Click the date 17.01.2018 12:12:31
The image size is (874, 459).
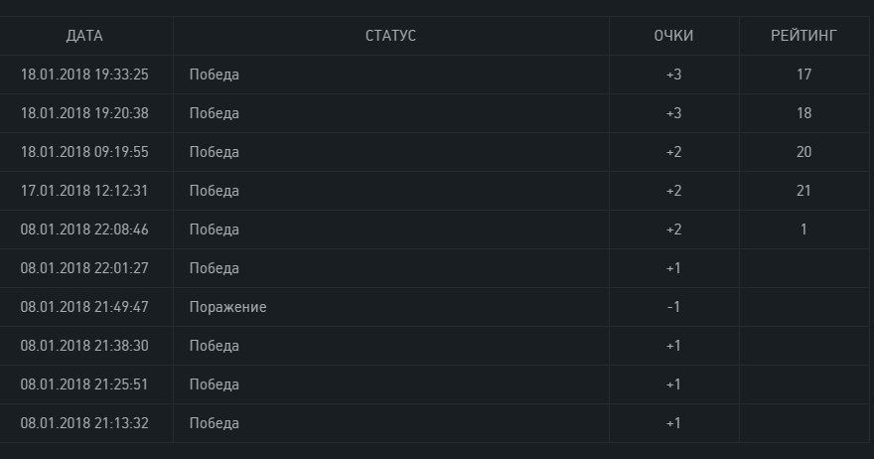click(x=84, y=191)
